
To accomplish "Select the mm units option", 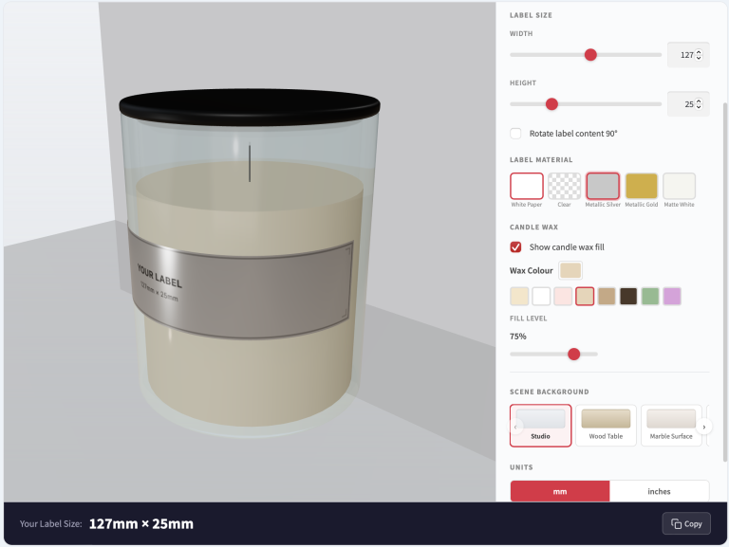I will pyautogui.click(x=560, y=491).
